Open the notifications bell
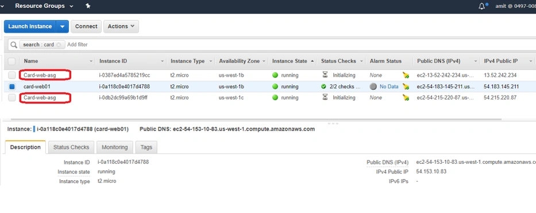 click(481, 6)
